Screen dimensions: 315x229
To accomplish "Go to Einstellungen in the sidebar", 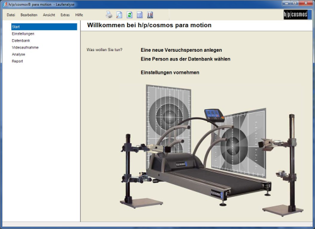I will point(23,33).
